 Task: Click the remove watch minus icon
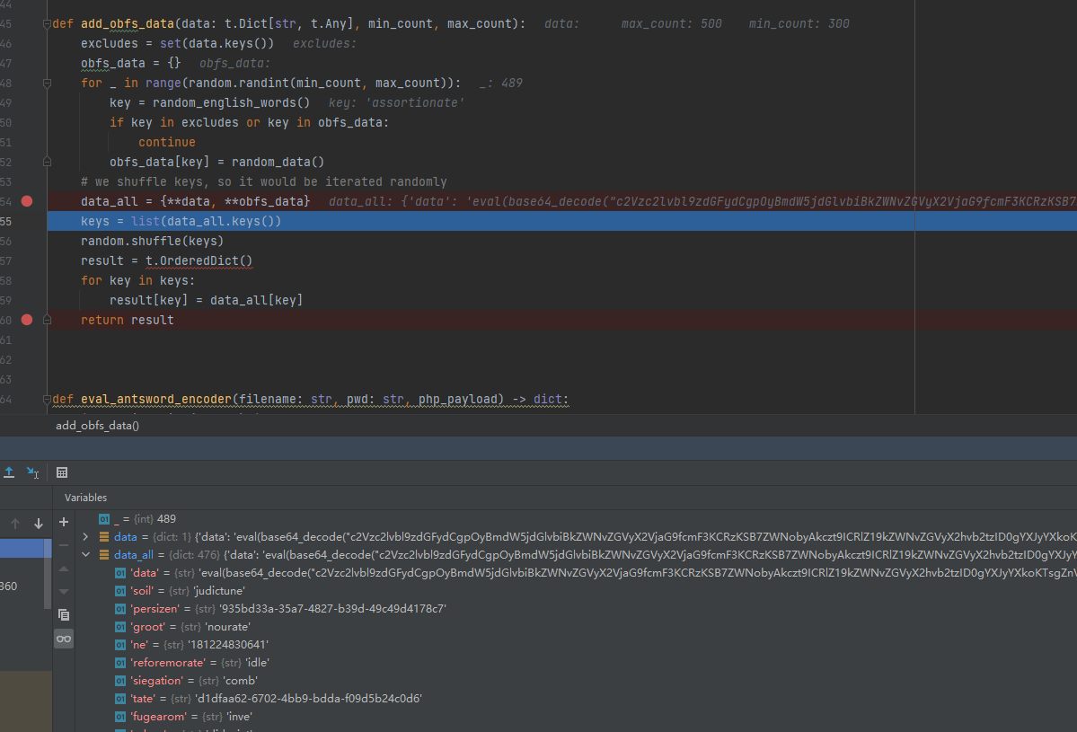(64, 545)
